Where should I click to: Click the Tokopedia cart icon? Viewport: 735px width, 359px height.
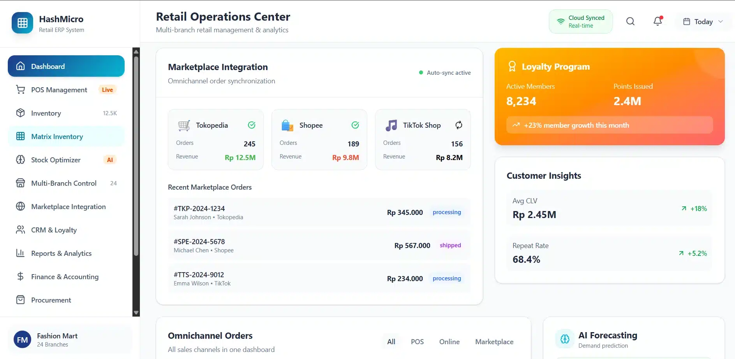click(184, 125)
